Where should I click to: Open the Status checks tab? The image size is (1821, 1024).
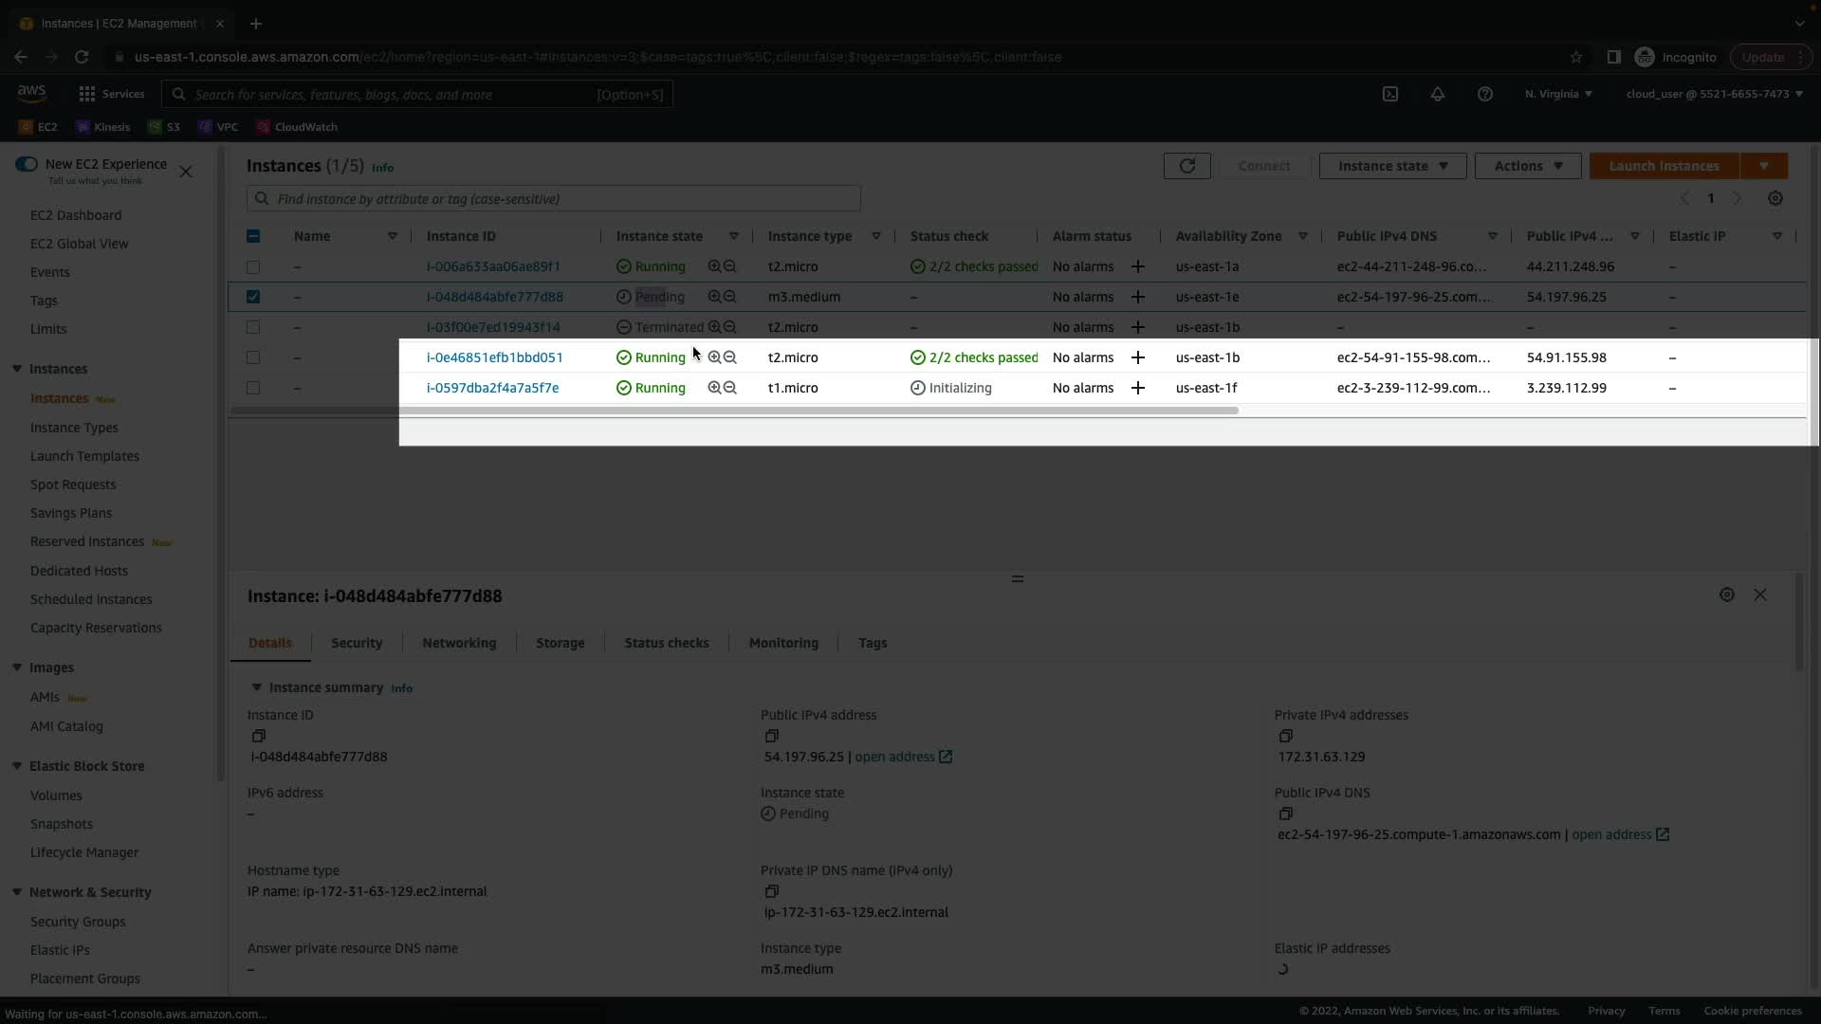click(666, 643)
